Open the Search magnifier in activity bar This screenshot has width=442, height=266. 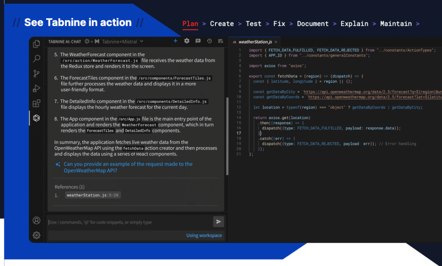tap(36, 59)
